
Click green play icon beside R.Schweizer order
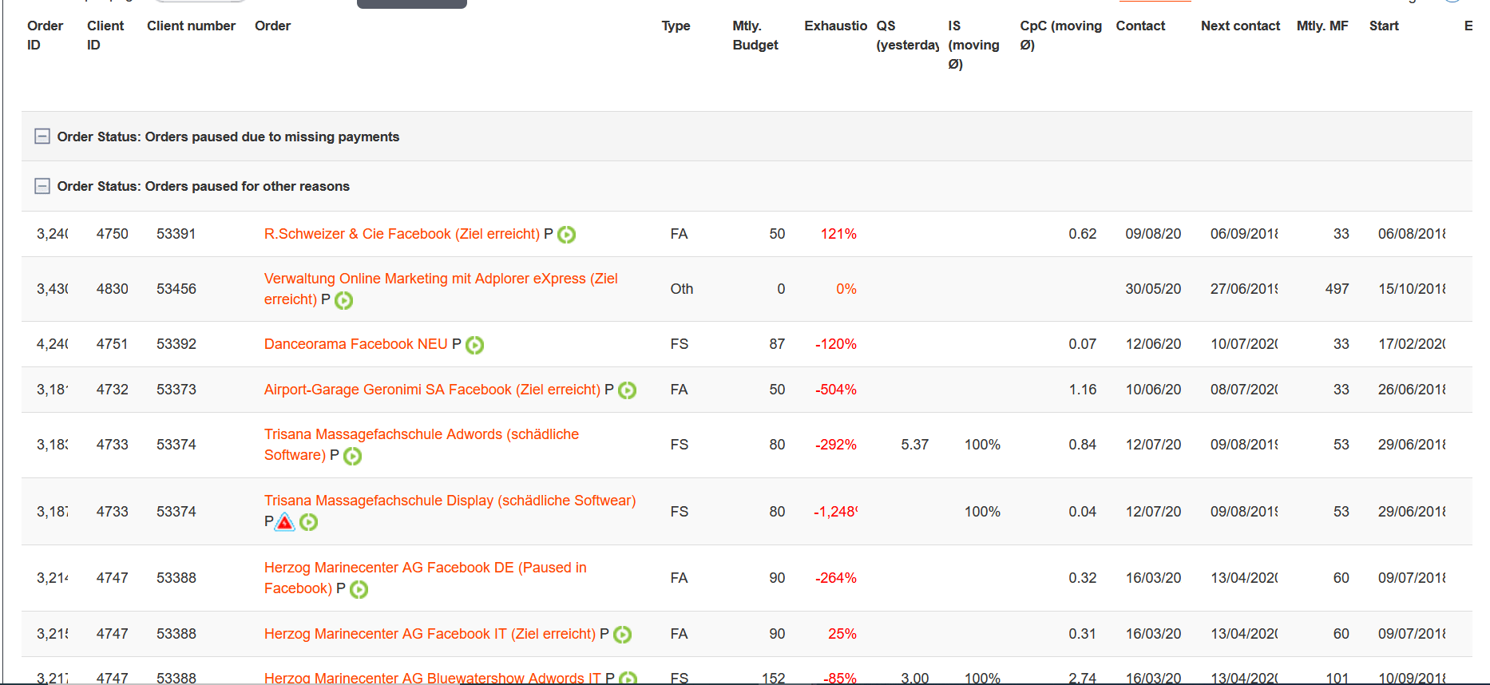[566, 235]
